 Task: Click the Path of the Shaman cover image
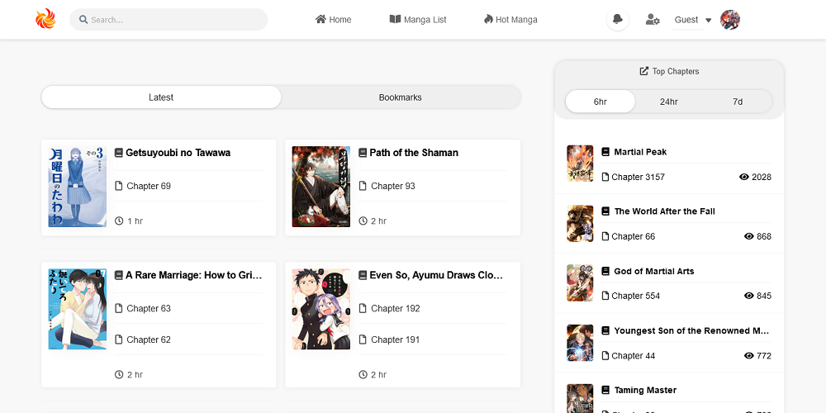(x=321, y=187)
